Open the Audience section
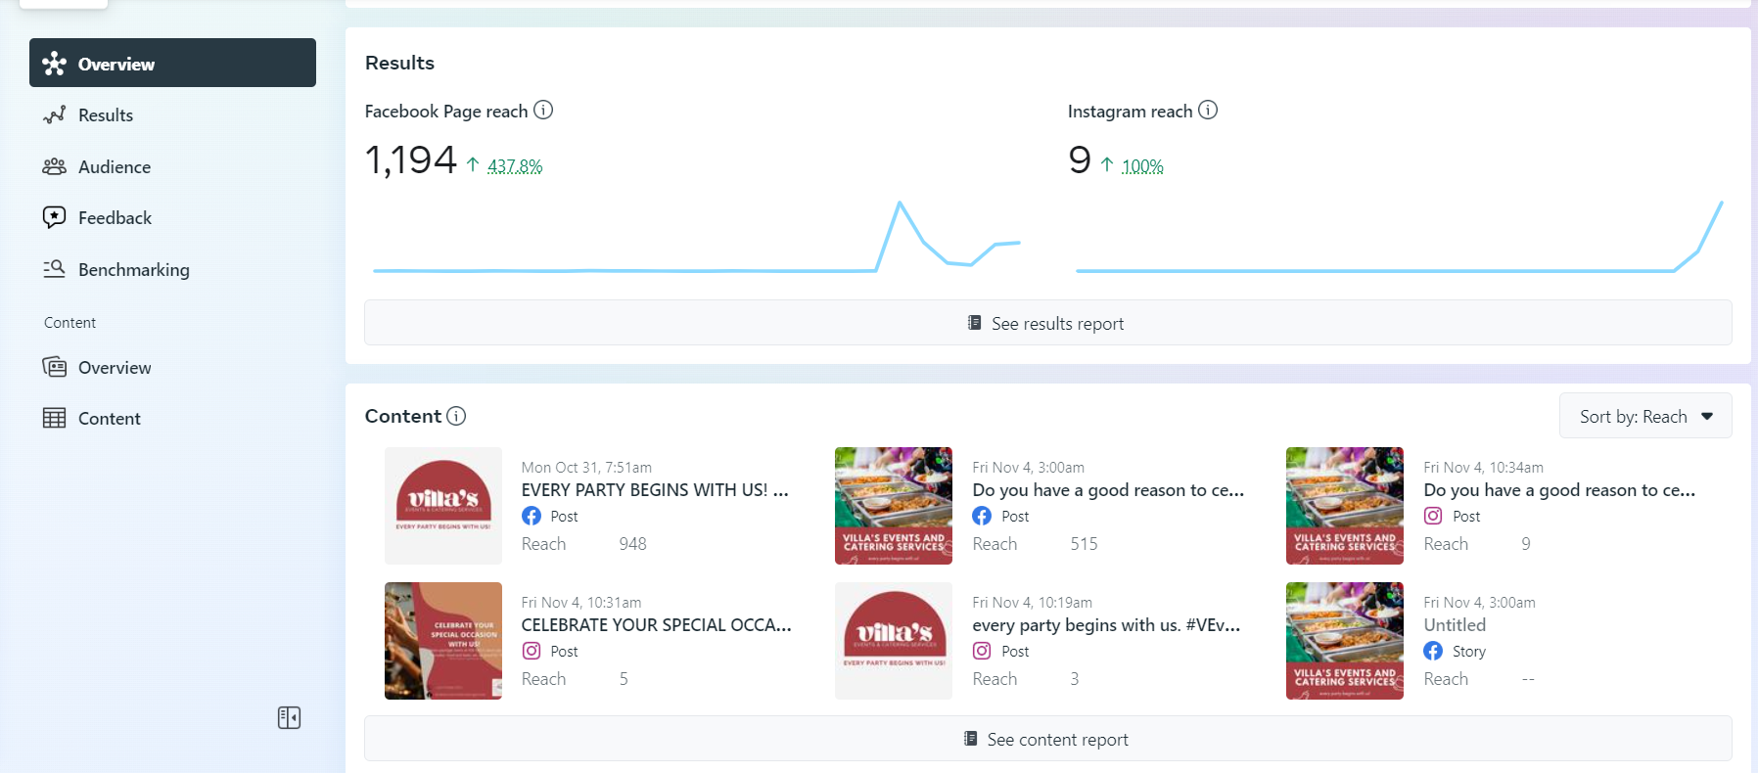The height and width of the screenshot is (773, 1758). (114, 167)
